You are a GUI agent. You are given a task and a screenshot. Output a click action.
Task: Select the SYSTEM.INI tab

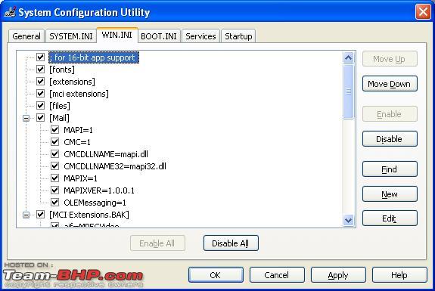coord(71,36)
